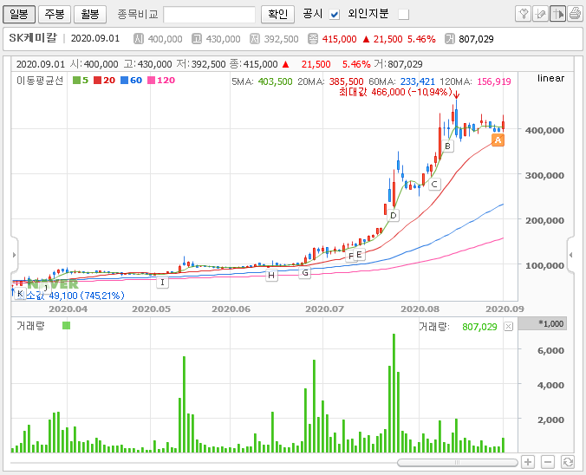This screenshot has width=586, height=475.
Task: Click the 5MA value 403,500
Action: tap(275, 81)
